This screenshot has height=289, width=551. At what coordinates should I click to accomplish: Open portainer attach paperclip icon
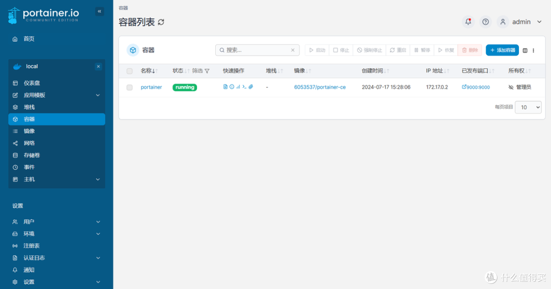click(x=251, y=87)
